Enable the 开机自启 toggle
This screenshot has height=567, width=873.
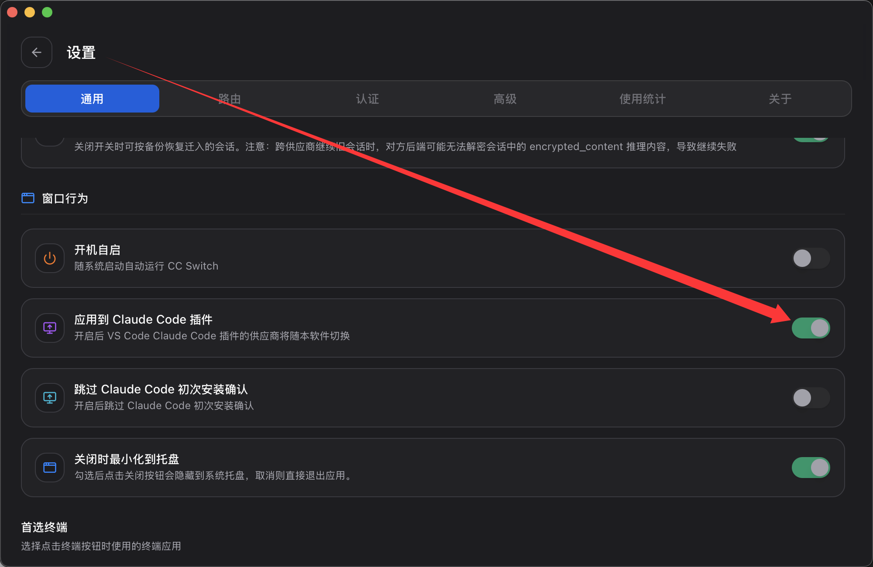[811, 258]
